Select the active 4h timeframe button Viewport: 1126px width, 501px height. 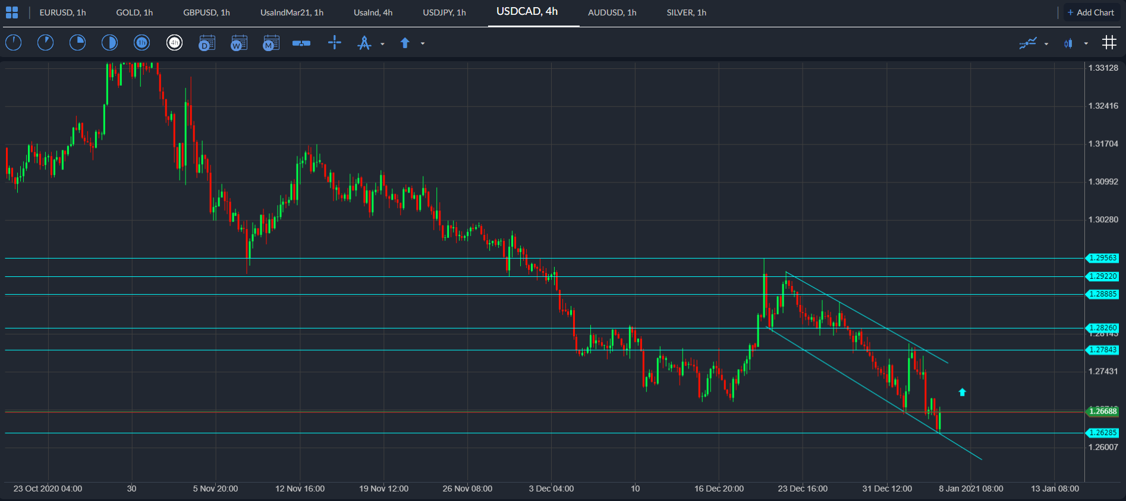(x=174, y=43)
